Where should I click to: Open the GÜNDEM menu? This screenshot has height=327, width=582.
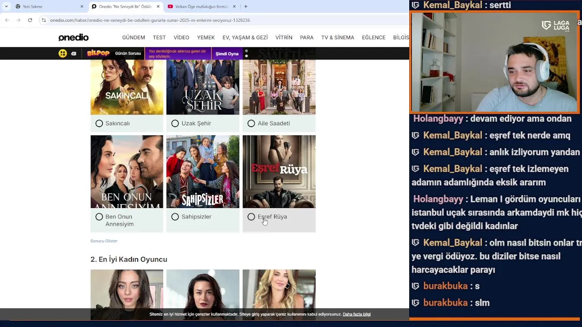tap(134, 38)
